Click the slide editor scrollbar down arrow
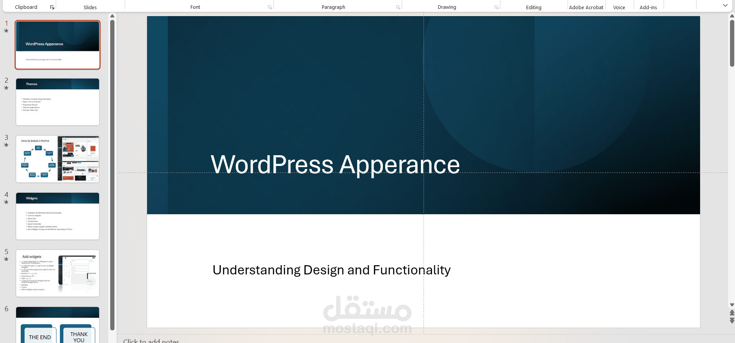The image size is (735, 343). click(x=732, y=305)
